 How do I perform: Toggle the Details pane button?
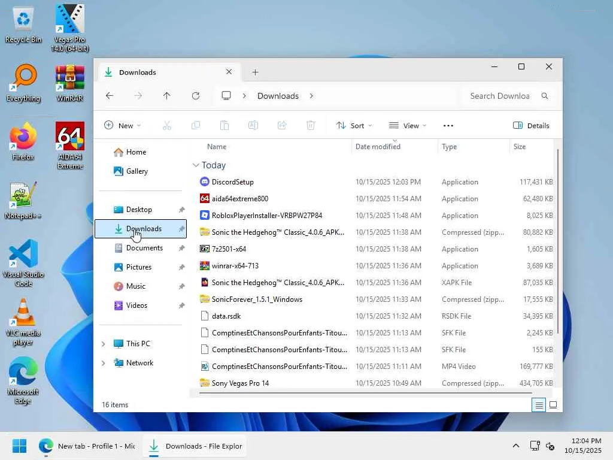tap(531, 126)
